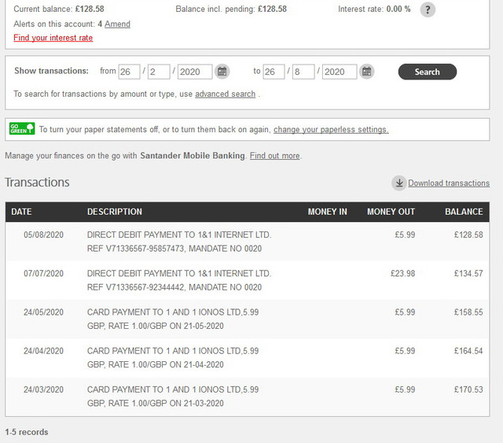The height and width of the screenshot is (443, 503).
Task: Click card payment description dated 21-04-2020
Action: pyautogui.click(x=173, y=358)
